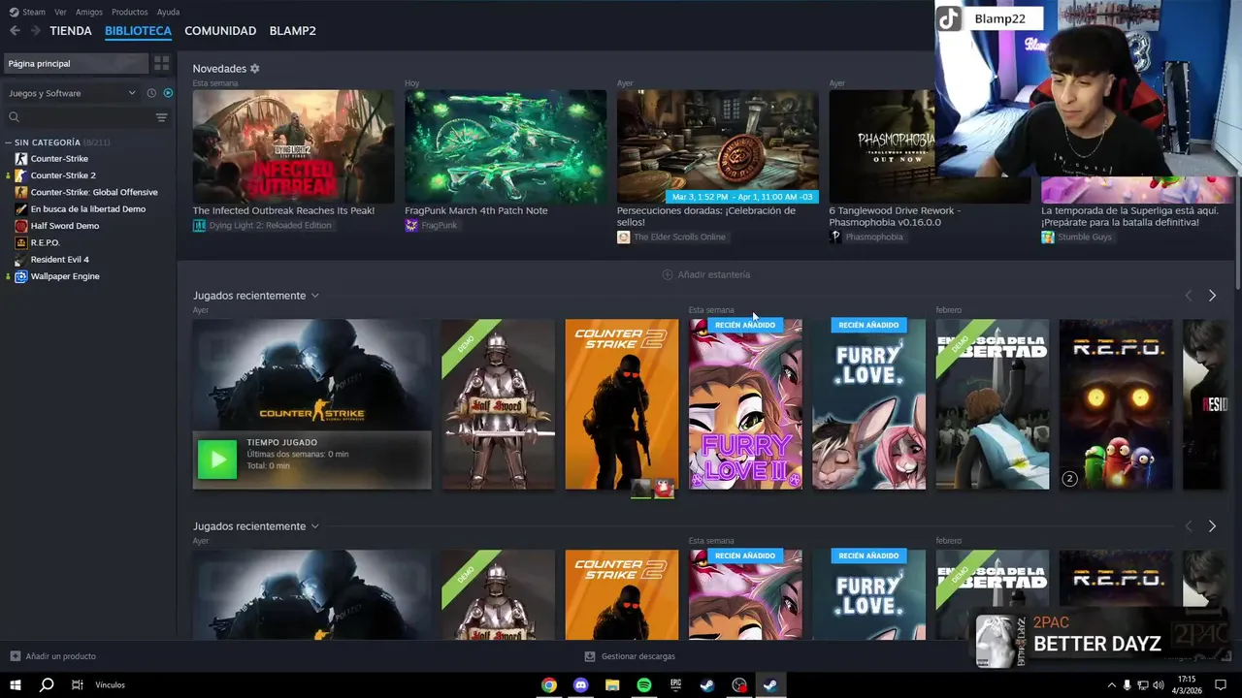The width and height of the screenshot is (1242, 698).
Task: Open FragPunk March 4th Patch Note
Action: 506,146
